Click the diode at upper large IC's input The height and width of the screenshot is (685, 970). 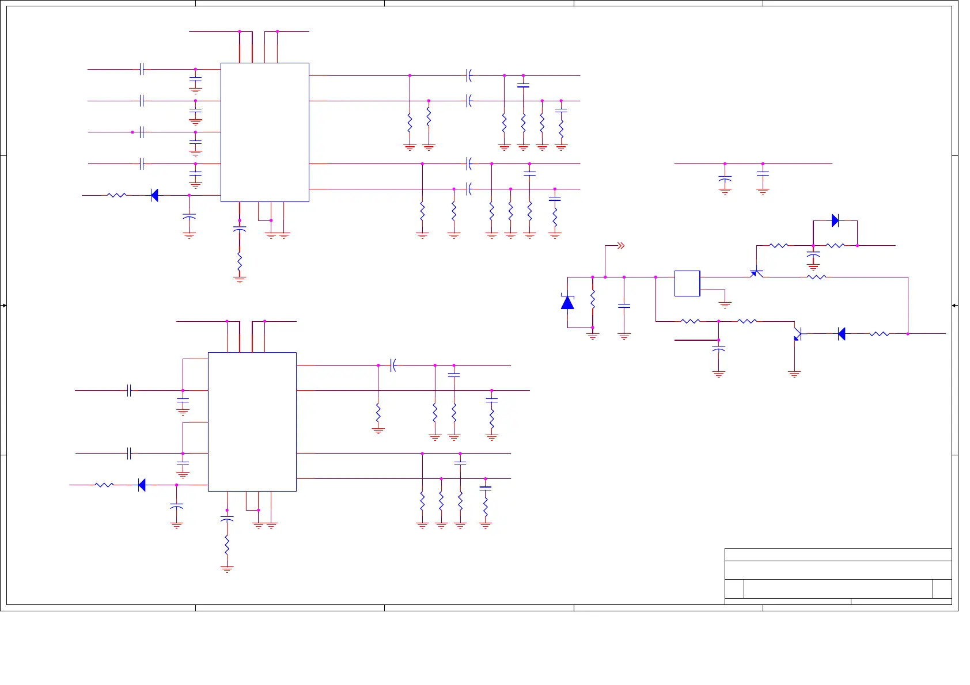(x=154, y=195)
